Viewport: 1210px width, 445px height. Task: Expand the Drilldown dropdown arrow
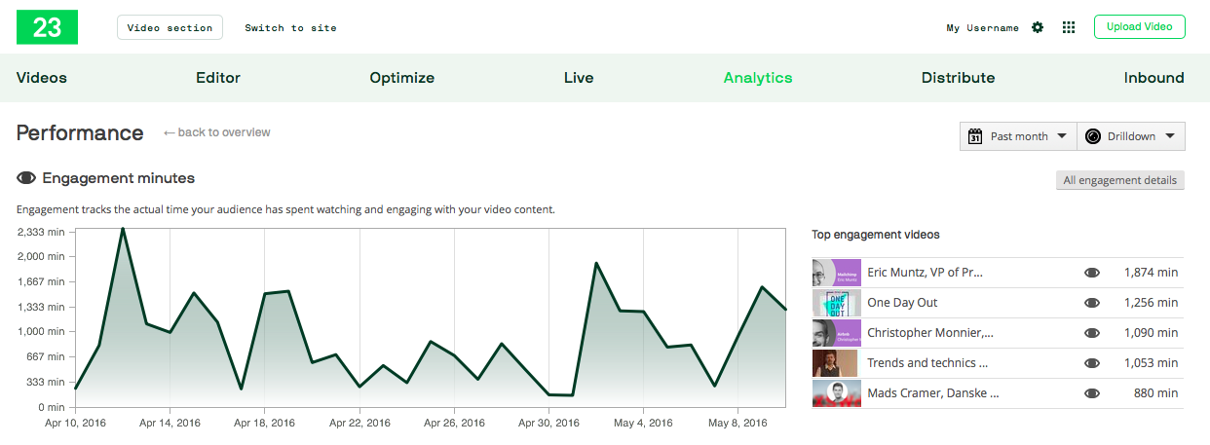(1169, 136)
